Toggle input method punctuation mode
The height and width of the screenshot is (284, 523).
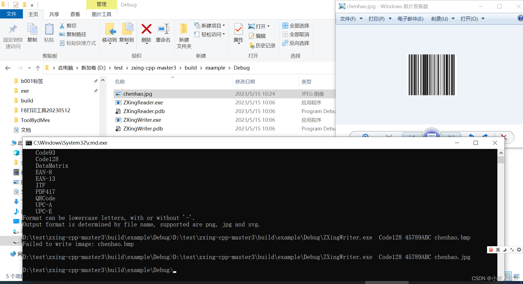click(x=512, y=250)
